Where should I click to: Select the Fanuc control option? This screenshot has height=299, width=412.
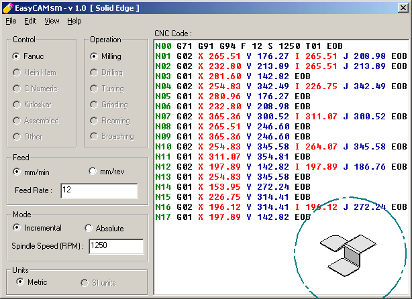[28, 56]
